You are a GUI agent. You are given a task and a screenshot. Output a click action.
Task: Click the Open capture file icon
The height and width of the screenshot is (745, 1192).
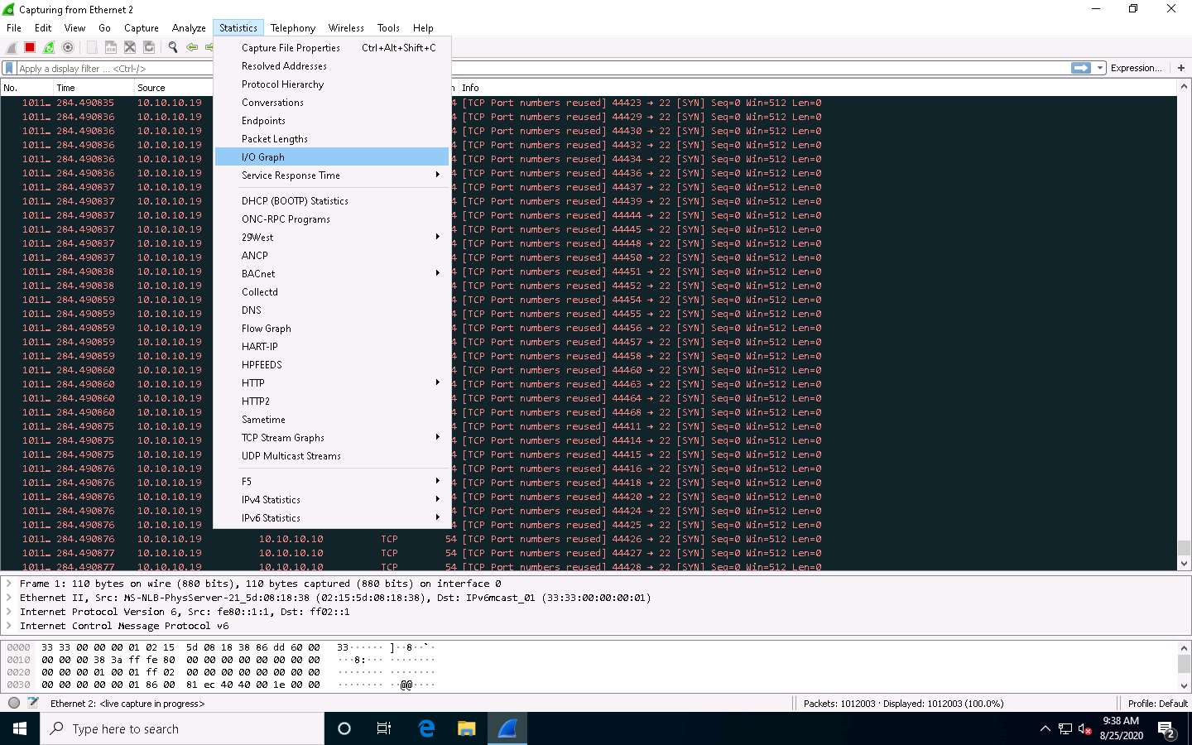point(92,48)
